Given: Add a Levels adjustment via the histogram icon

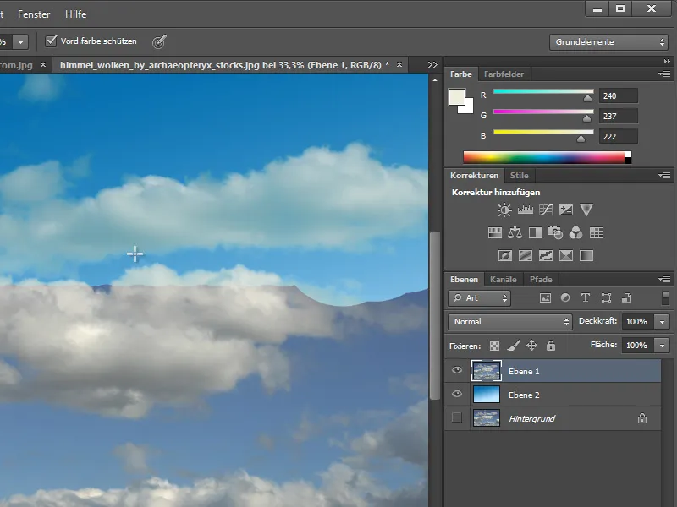Looking at the screenshot, I should (525, 210).
